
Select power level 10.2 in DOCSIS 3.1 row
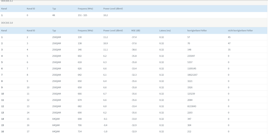pos(105,15)
